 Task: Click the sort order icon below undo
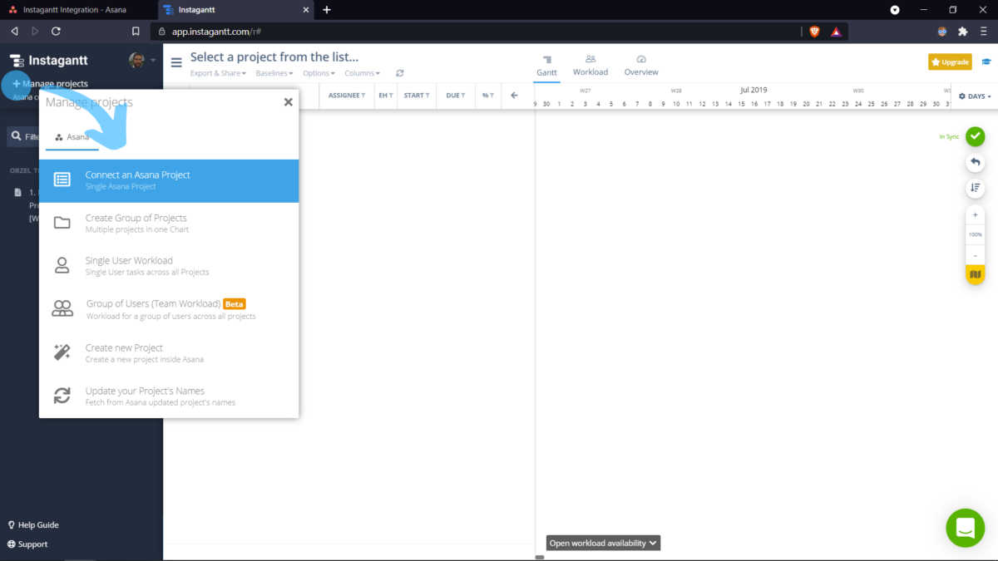point(975,188)
